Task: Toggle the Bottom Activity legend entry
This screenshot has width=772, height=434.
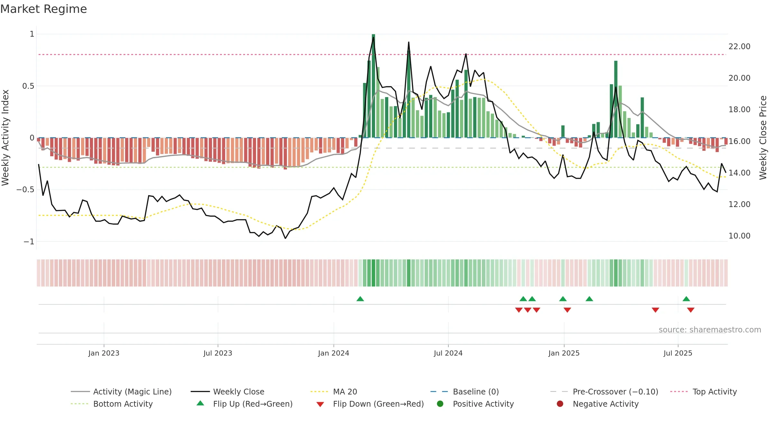Action: coord(112,404)
